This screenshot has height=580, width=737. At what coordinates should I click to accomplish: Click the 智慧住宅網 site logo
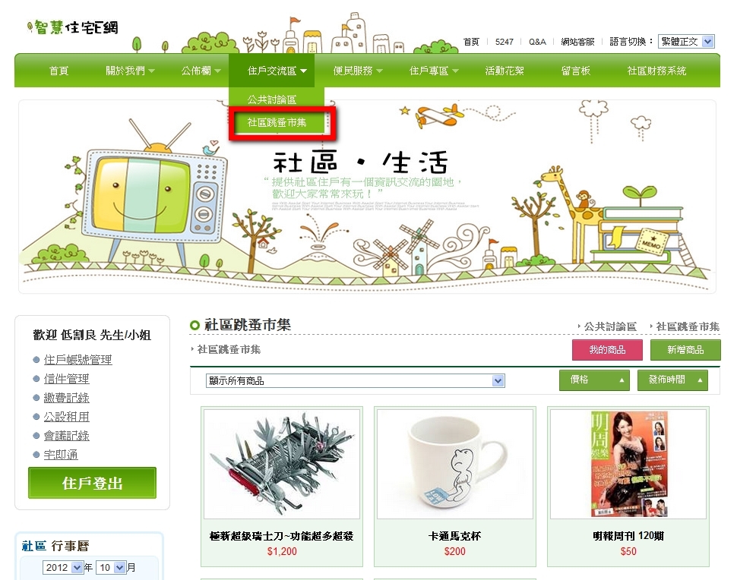coord(73,27)
